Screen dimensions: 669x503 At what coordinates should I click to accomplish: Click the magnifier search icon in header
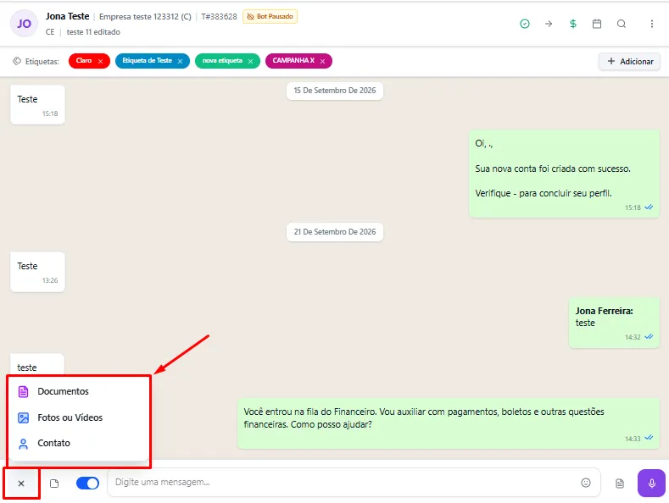coord(622,24)
